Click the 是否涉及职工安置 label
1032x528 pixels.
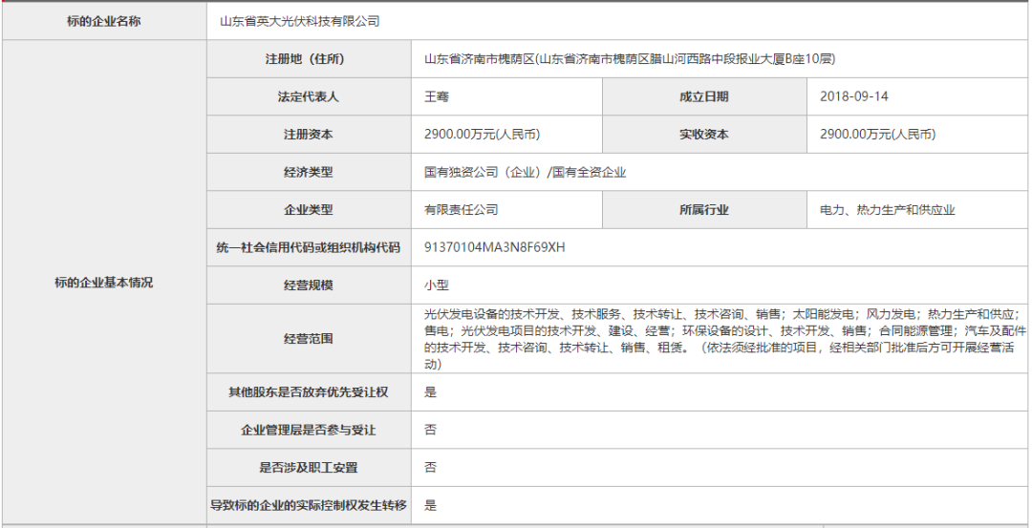[309, 467]
